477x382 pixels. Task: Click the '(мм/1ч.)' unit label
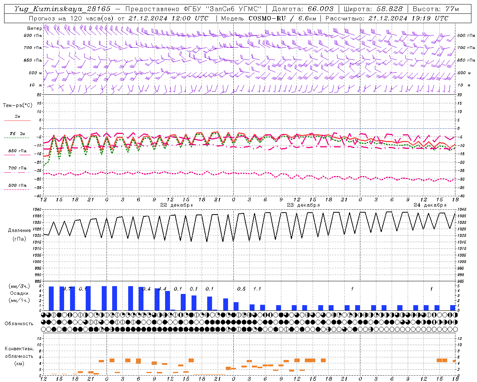tap(19, 300)
